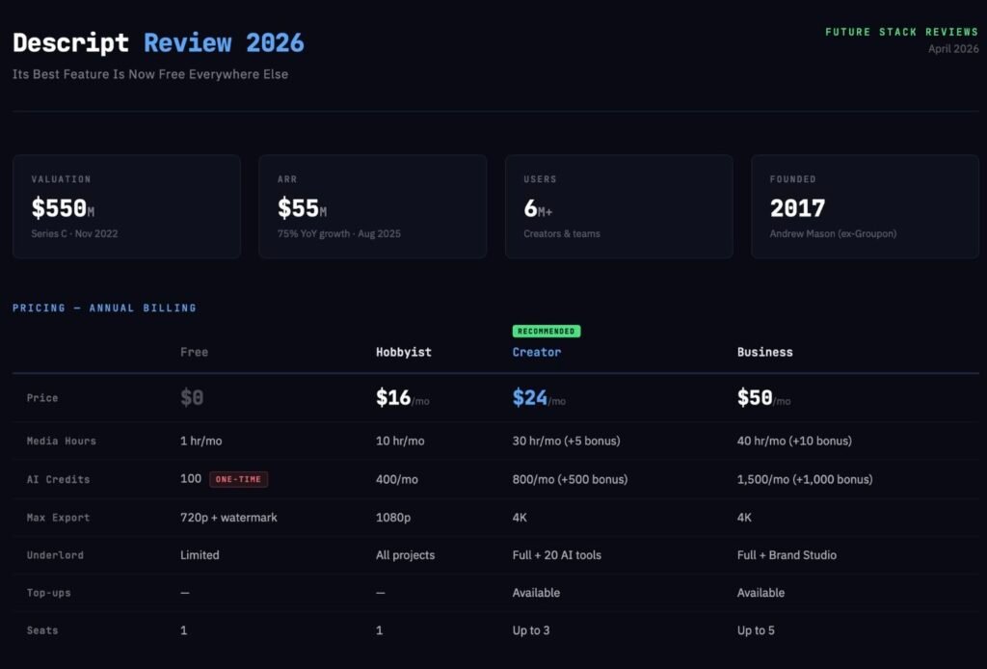The width and height of the screenshot is (987, 669).
Task: Select the Hobbyist plan header
Action: pos(403,352)
